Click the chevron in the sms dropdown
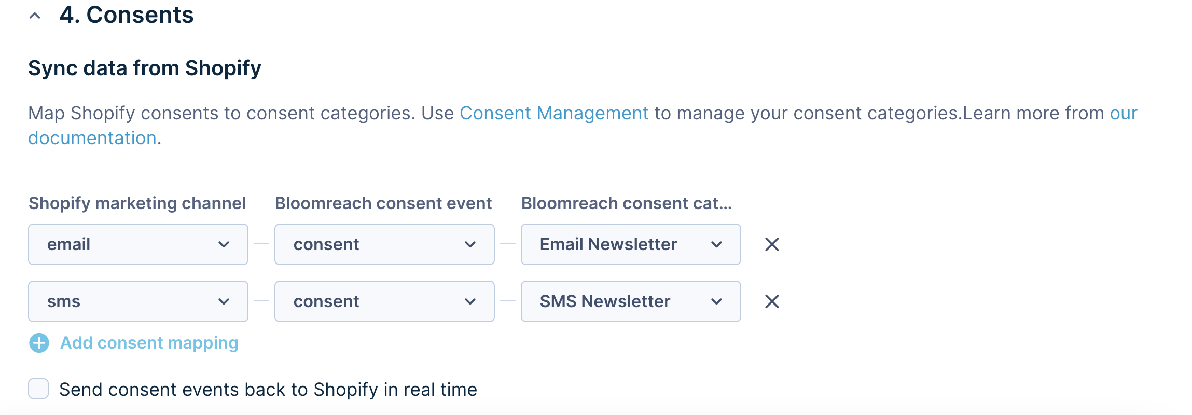This screenshot has width=1192, height=415. pyautogui.click(x=224, y=301)
